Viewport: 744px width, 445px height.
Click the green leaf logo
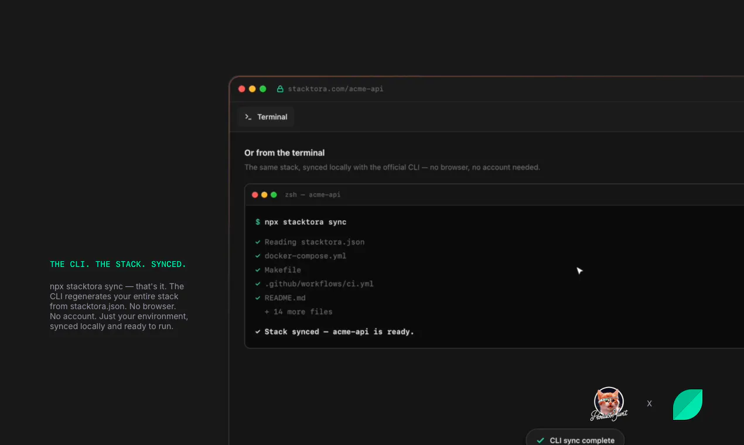[688, 405]
